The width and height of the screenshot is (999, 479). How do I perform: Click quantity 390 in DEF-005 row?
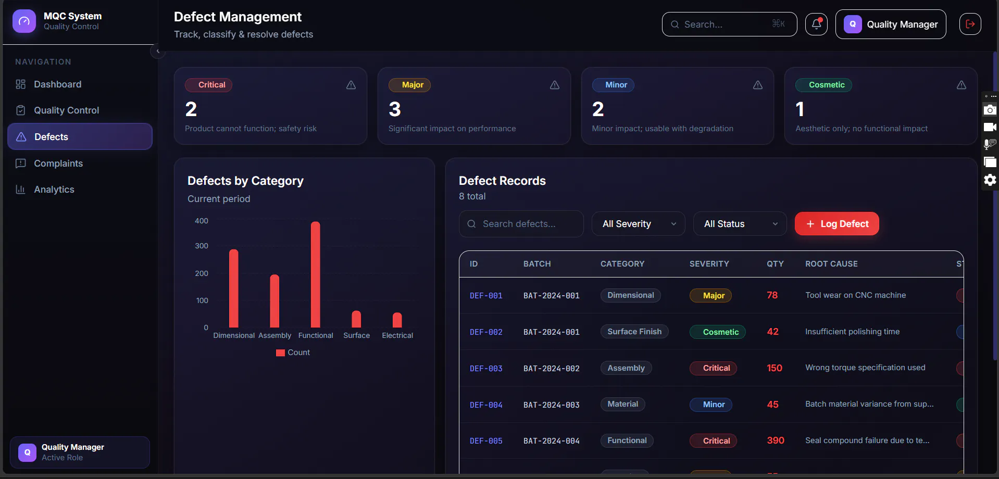coord(776,440)
